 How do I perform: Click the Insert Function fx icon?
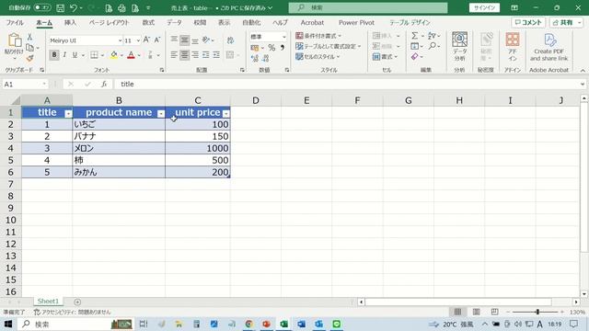pos(104,84)
